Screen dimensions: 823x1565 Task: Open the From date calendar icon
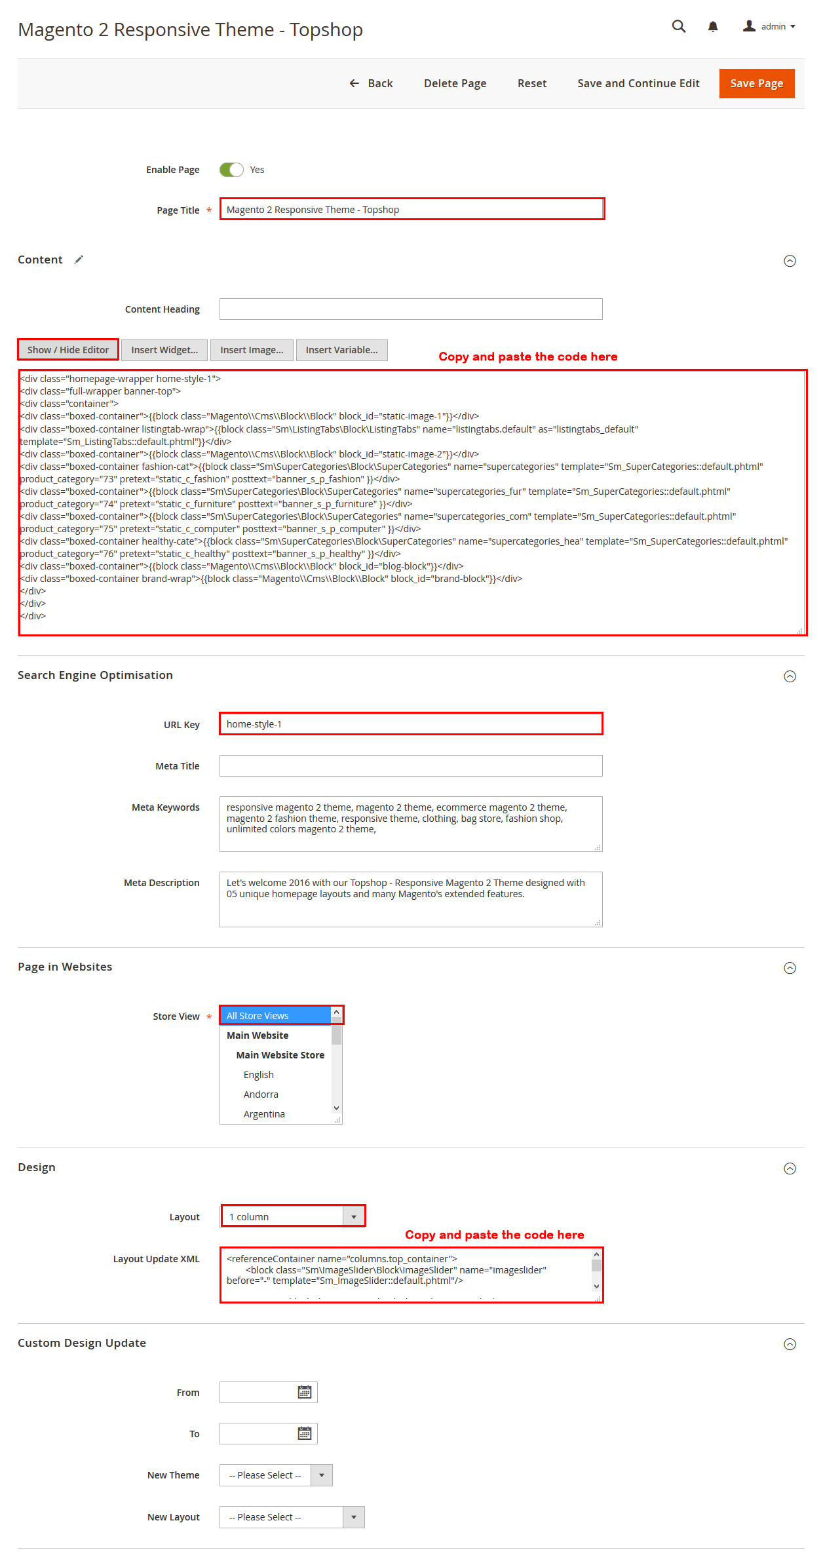click(x=305, y=1392)
